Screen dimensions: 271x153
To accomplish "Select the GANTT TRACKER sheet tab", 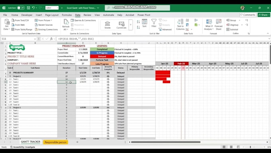I will tap(31, 142).
